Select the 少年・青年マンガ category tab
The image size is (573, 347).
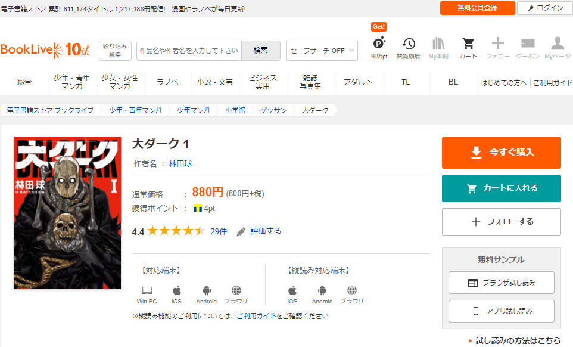(x=72, y=82)
